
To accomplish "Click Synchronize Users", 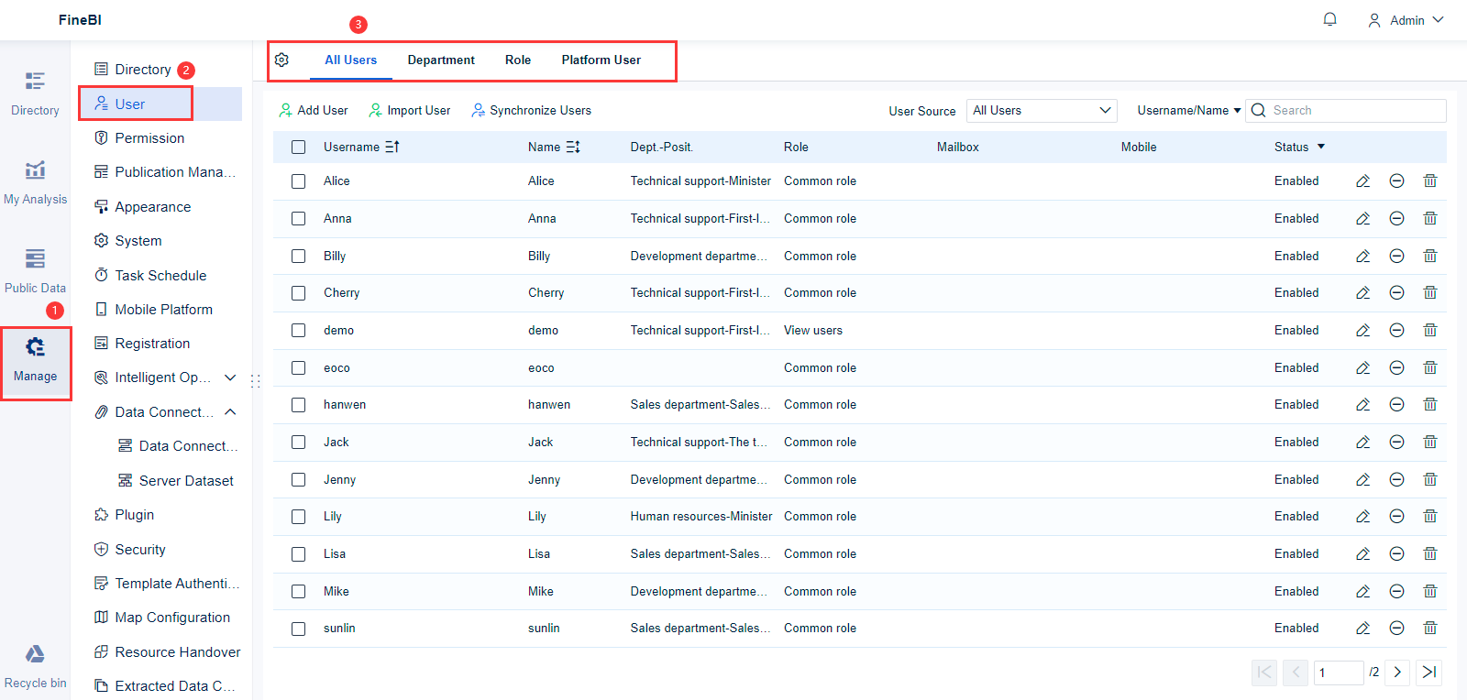I will click(532, 110).
